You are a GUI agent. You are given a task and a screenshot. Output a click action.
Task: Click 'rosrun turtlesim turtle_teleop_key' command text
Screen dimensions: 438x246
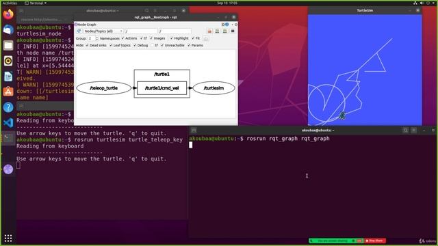pos(128,139)
